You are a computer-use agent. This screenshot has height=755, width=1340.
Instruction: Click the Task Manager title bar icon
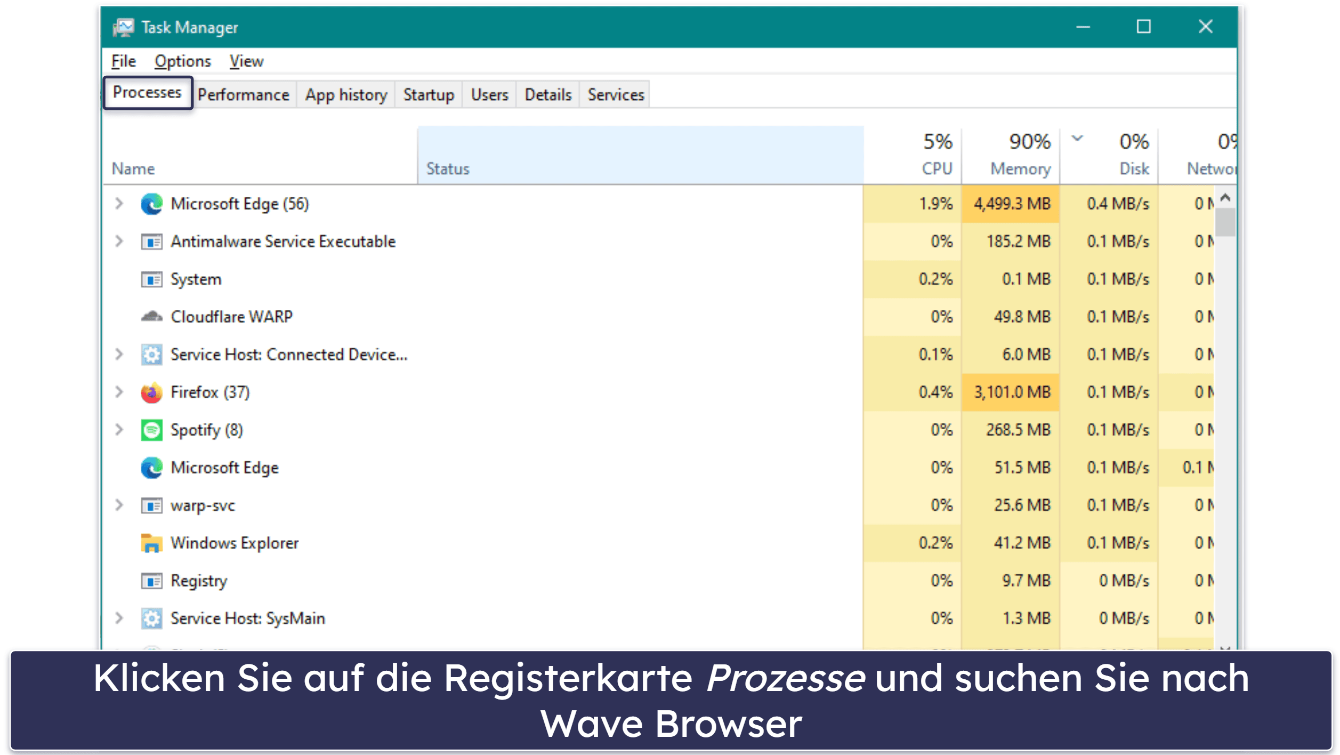(124, 27)
